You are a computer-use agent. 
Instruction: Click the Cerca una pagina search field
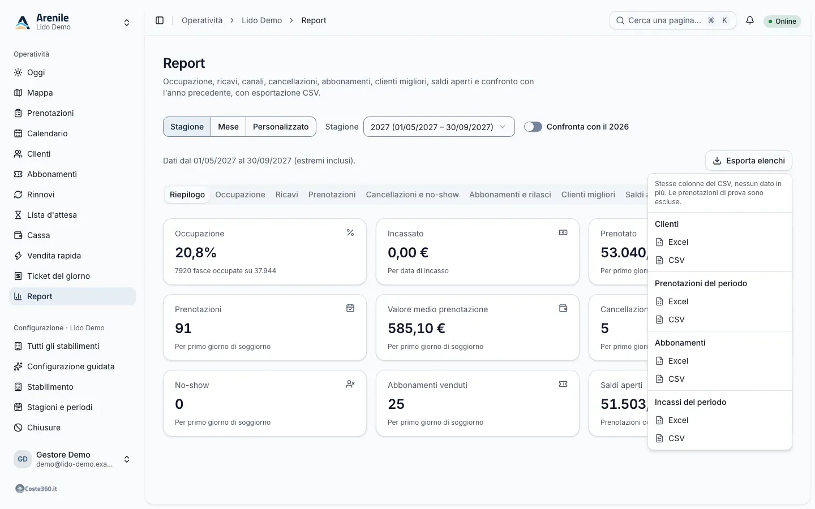pyautogui.click(x=672, y=20)
